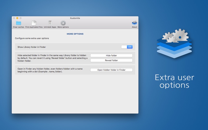Viewport: 208px width, 130px height.
Task: Click the Xustomite window title
Action: pyautogui.click(x=75, y=18)
